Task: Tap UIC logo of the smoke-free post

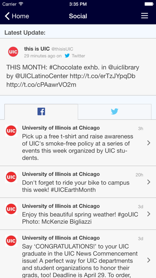Action: tap(11, 131)
